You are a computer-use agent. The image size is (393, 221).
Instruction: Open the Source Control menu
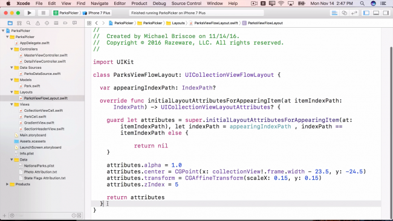pos(186,3)
